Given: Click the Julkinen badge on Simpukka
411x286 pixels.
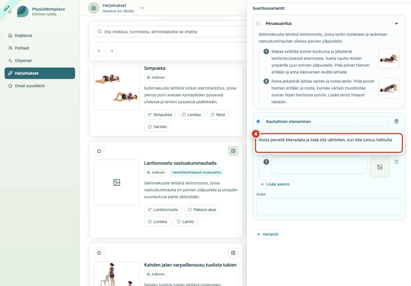Looking at the screenshot, I should coord(156,78).
